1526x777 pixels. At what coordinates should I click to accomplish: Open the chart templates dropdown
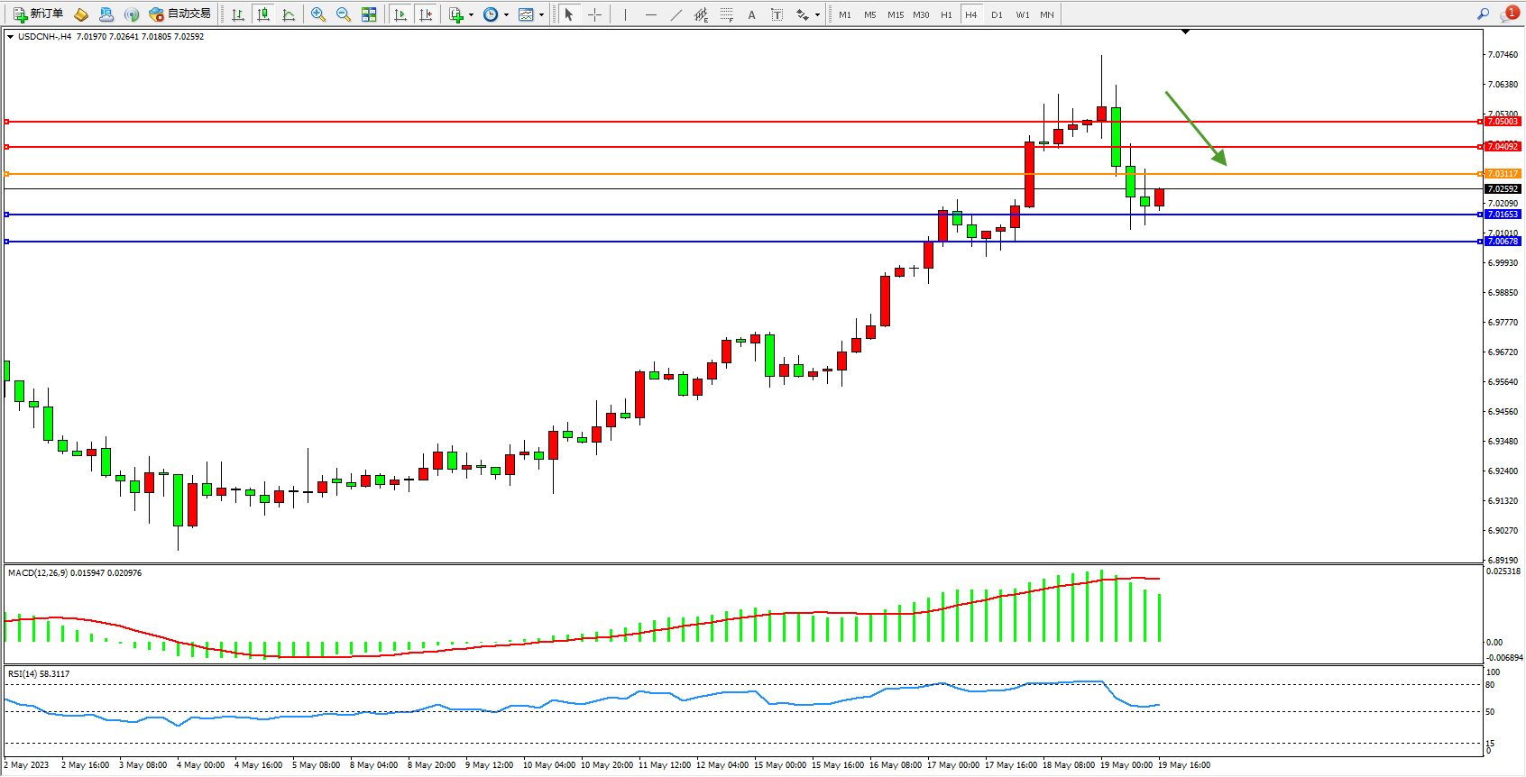pyautogui.click(x=531, y=14)
